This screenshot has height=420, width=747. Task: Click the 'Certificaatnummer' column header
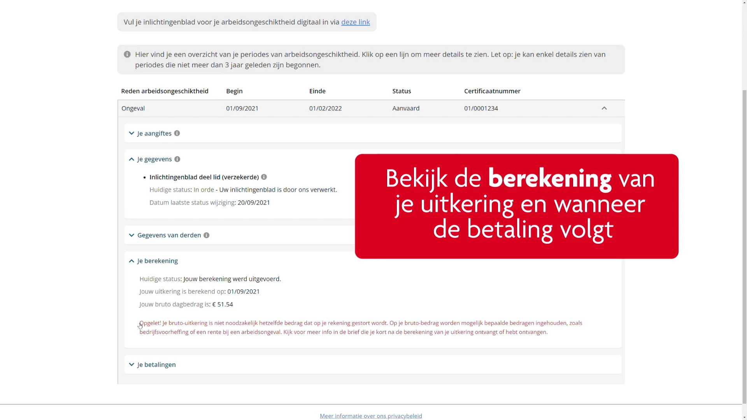coord(492,91)
